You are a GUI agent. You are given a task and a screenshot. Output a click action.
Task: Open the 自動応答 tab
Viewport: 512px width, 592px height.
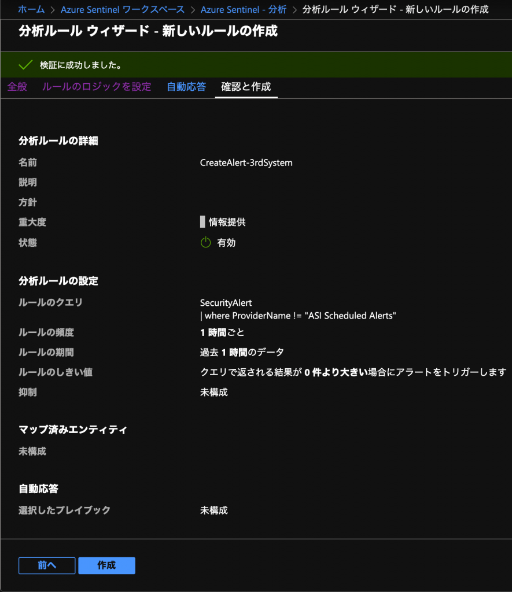point(186,87)
